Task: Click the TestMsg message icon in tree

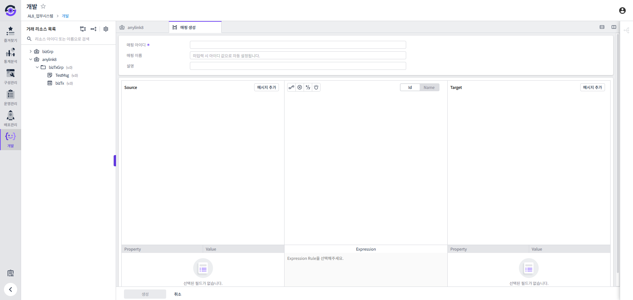Action: tap(50, 75)
